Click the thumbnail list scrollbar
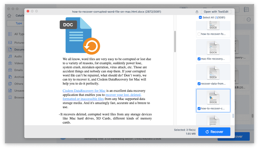Viewport: 259px width, 149px height. (233, 116)
